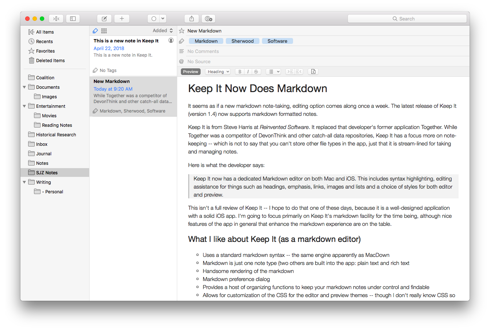
Task: Click the @ source icon
Action: pyautogui.click(x=182, y=61)
